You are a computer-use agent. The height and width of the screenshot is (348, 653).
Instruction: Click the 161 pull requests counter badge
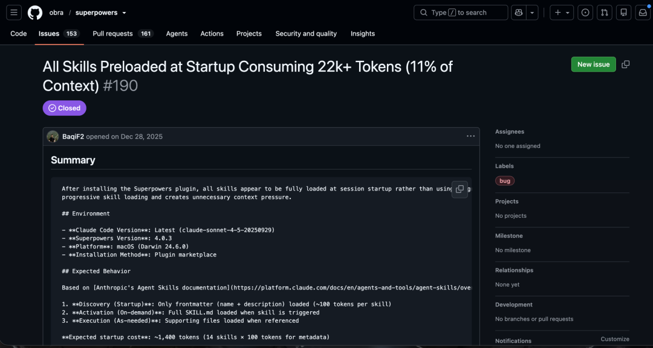[x=146, y=34]
